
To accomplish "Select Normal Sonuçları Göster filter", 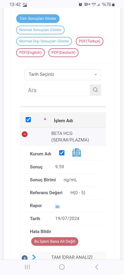I will (x=40, y=30).
